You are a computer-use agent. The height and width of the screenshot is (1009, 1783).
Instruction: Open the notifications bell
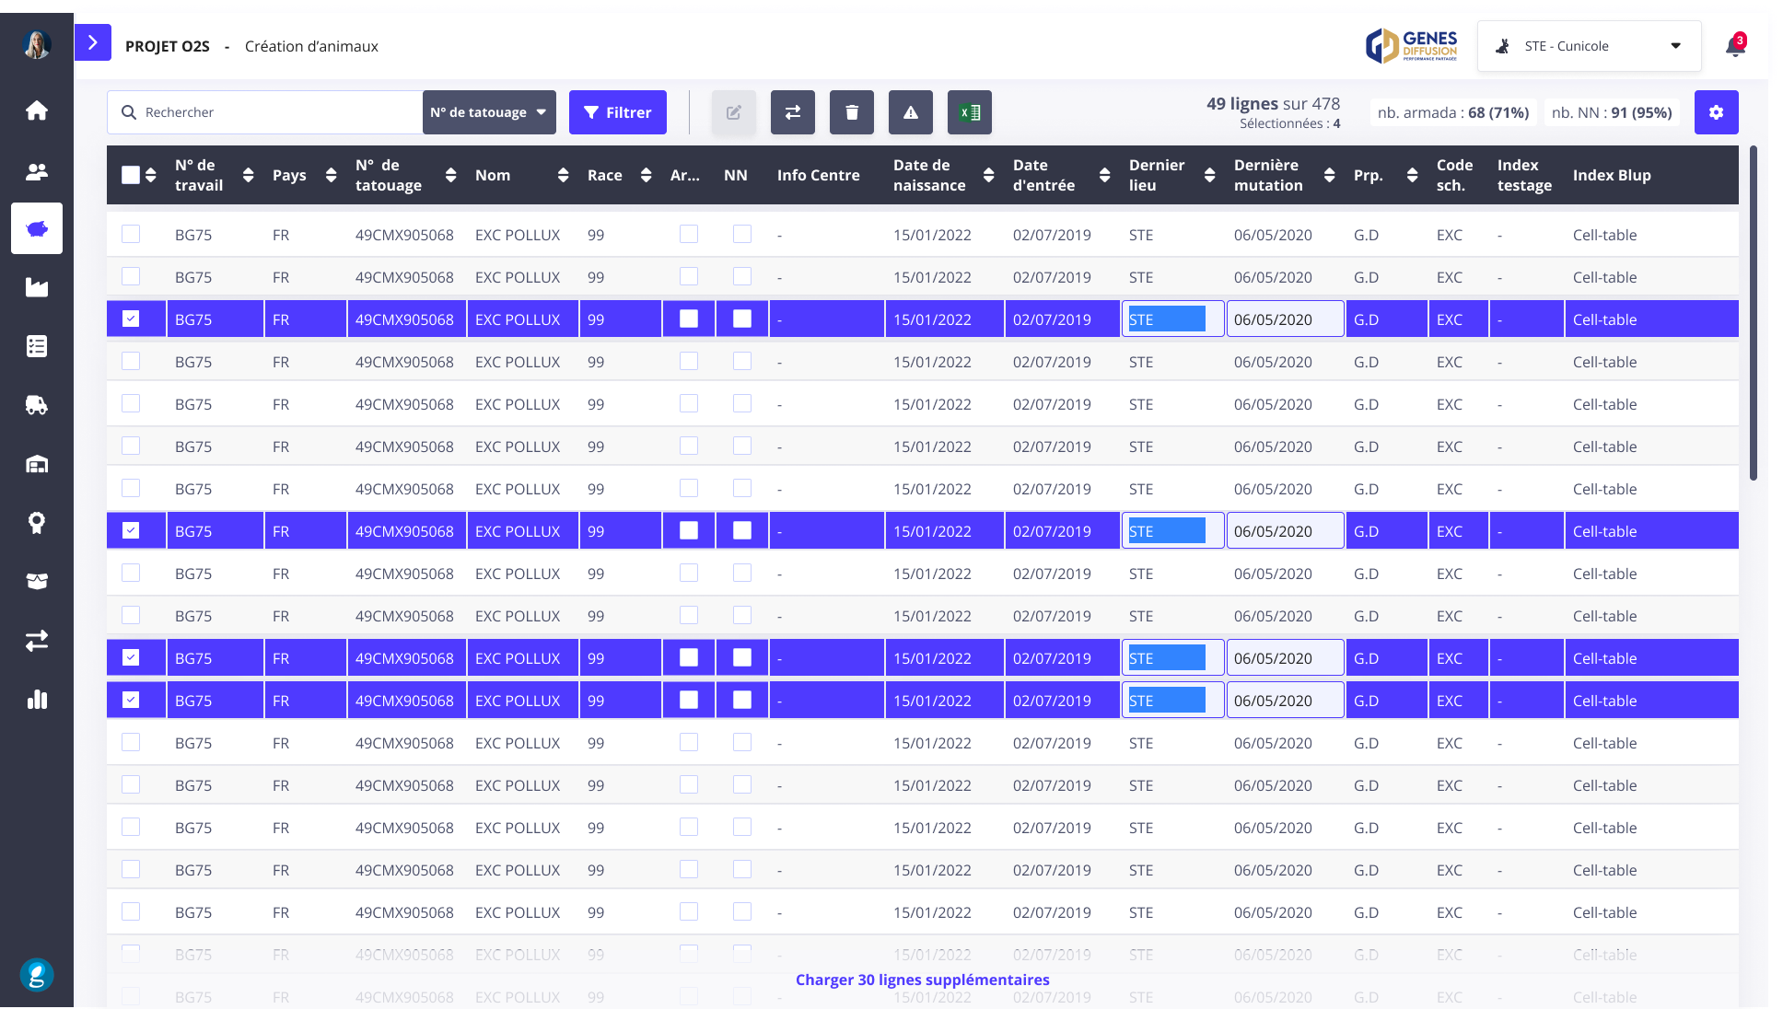[x=1735, y=46]
